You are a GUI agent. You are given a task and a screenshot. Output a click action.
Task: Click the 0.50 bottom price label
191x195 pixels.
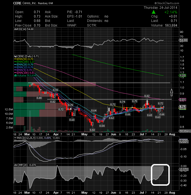[x=92, y=130]
